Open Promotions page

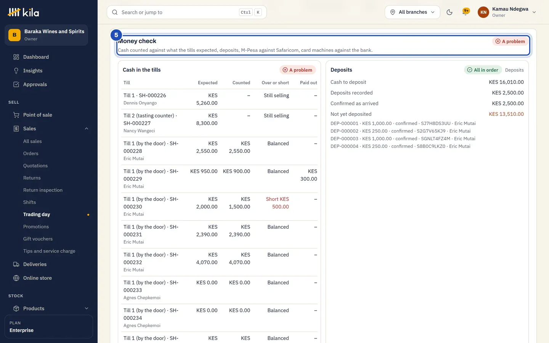(36, 226)
